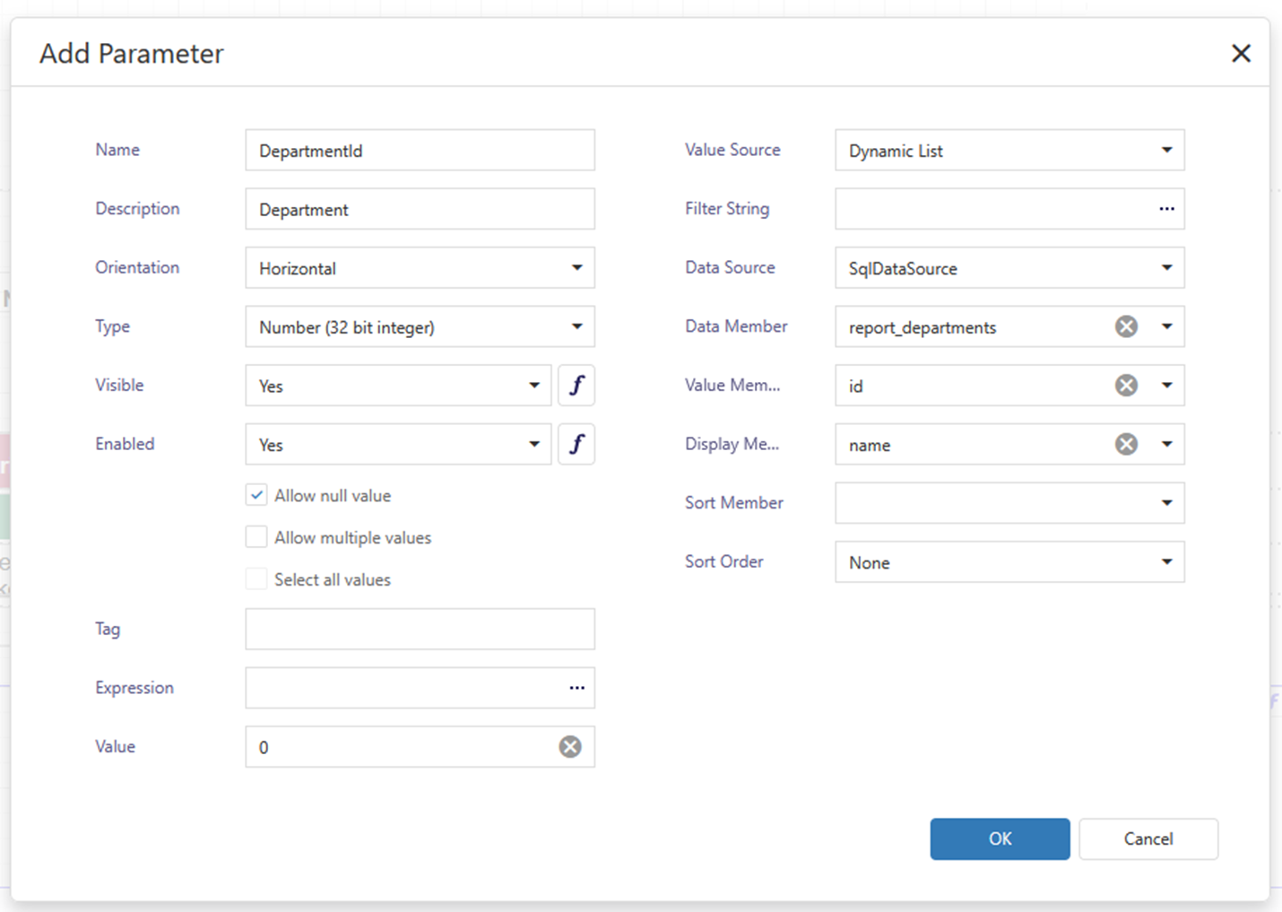Image resolution: width=1282 pixels, height=912 pixels.
Task: Open Expression editor ellipsis button
Action: 576,688
